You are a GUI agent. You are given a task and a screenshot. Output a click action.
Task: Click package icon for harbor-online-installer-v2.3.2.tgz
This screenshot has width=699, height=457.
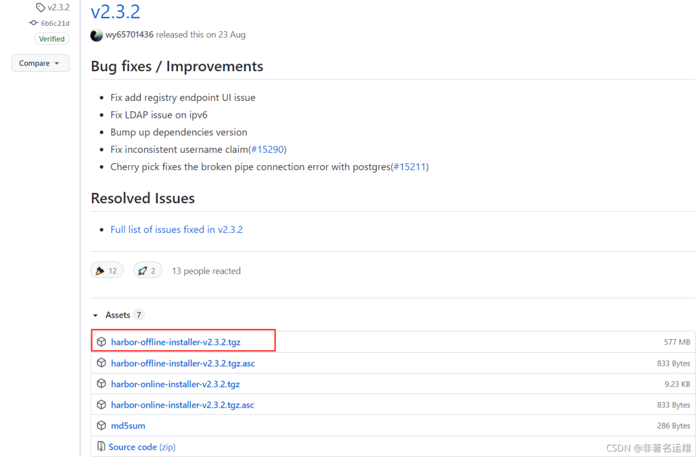pyautogui.click(x=101, y=383)
